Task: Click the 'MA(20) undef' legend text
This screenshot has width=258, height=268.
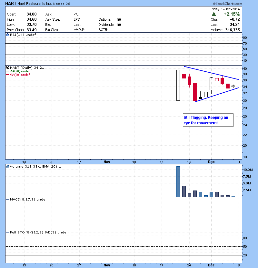Action: (19, 71)
